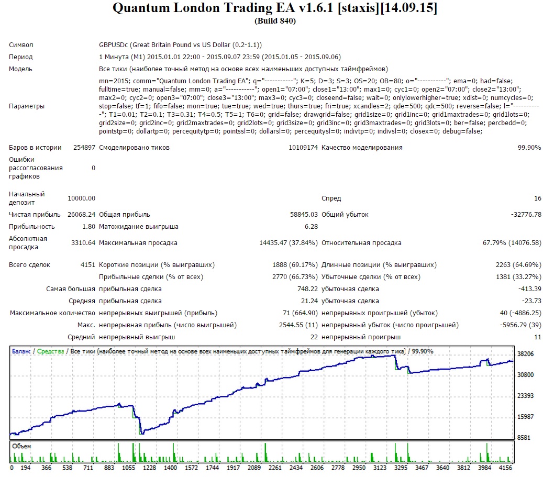This screenshot has height=477, width=543.
Task: Click the Убыточные сделки value 1381 (33.27%)
Action: point(518,277)
